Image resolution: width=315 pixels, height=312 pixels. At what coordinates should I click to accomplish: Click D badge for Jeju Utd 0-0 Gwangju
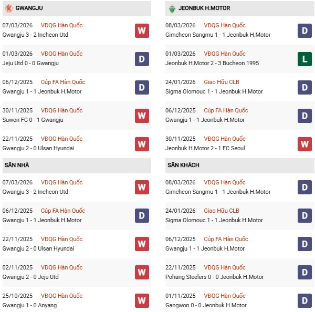click(x=142, y=59)
